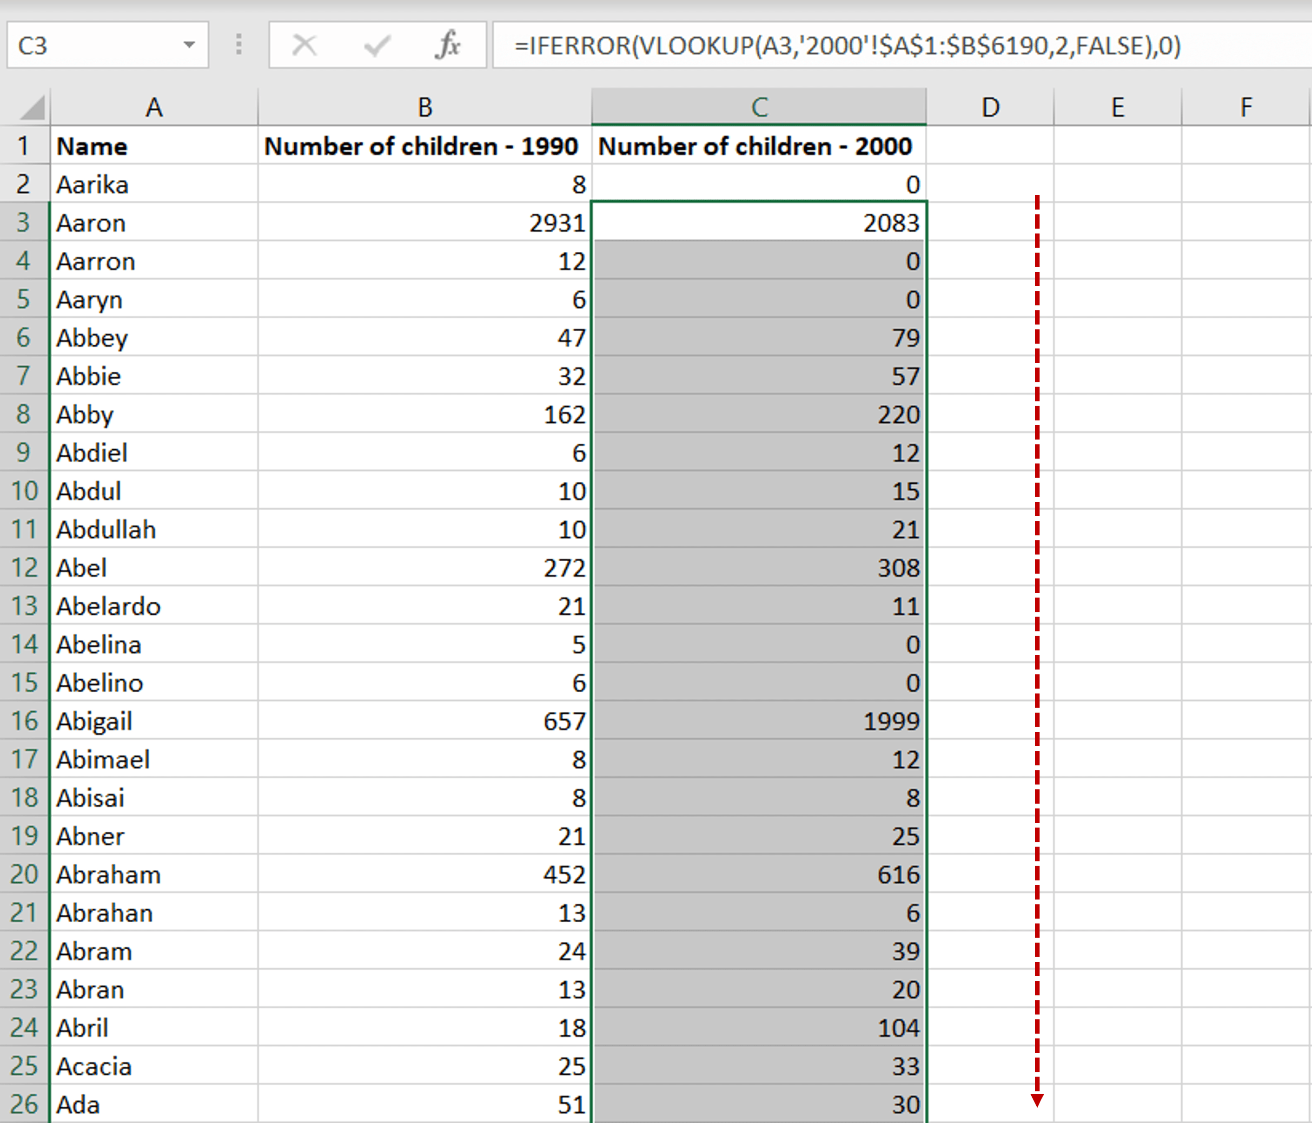The height and width of the screenshot is (1123, 1312).
Task: Expand the Name Box dropdown arrow
Action: [x=189, y=44]
